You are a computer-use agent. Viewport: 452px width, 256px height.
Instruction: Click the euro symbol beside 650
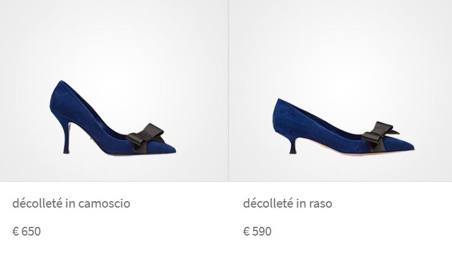(16, 231)
